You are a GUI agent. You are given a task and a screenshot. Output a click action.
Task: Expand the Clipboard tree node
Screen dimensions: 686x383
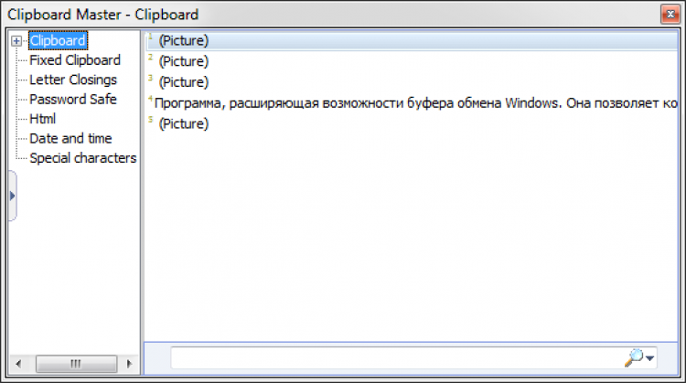point(16,41)
